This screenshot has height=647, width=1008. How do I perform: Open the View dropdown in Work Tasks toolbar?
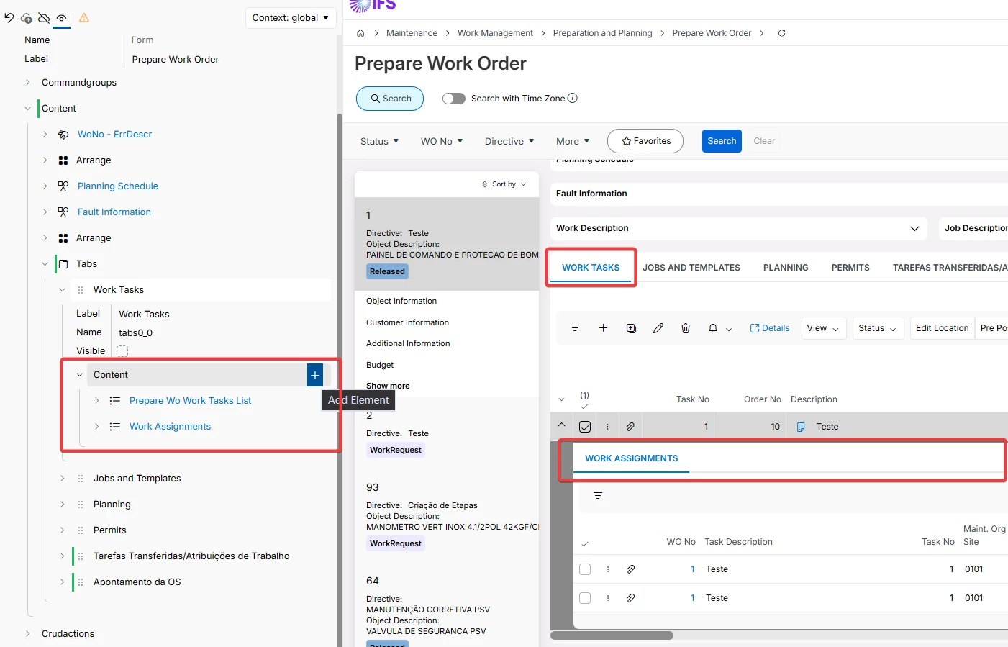823,328
